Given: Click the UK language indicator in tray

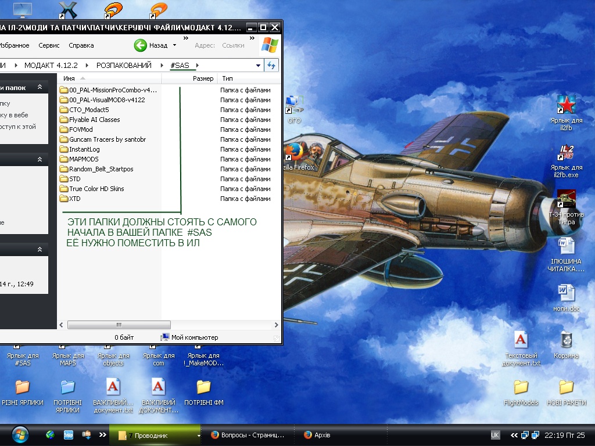Looking at the screenshot, I should tap(495, 435).
